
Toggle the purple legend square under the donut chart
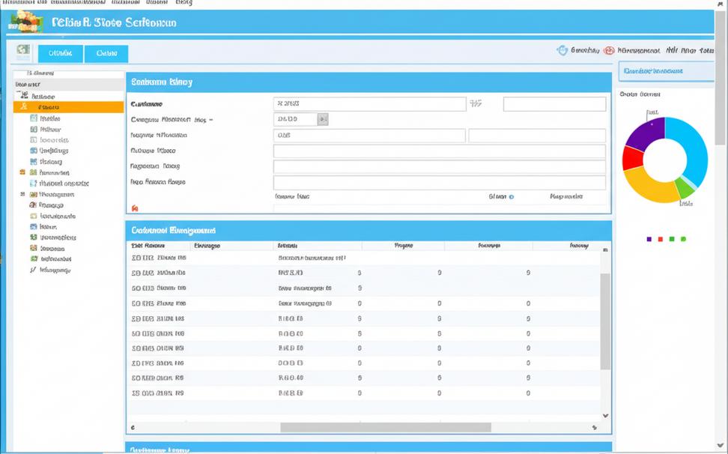649,239
